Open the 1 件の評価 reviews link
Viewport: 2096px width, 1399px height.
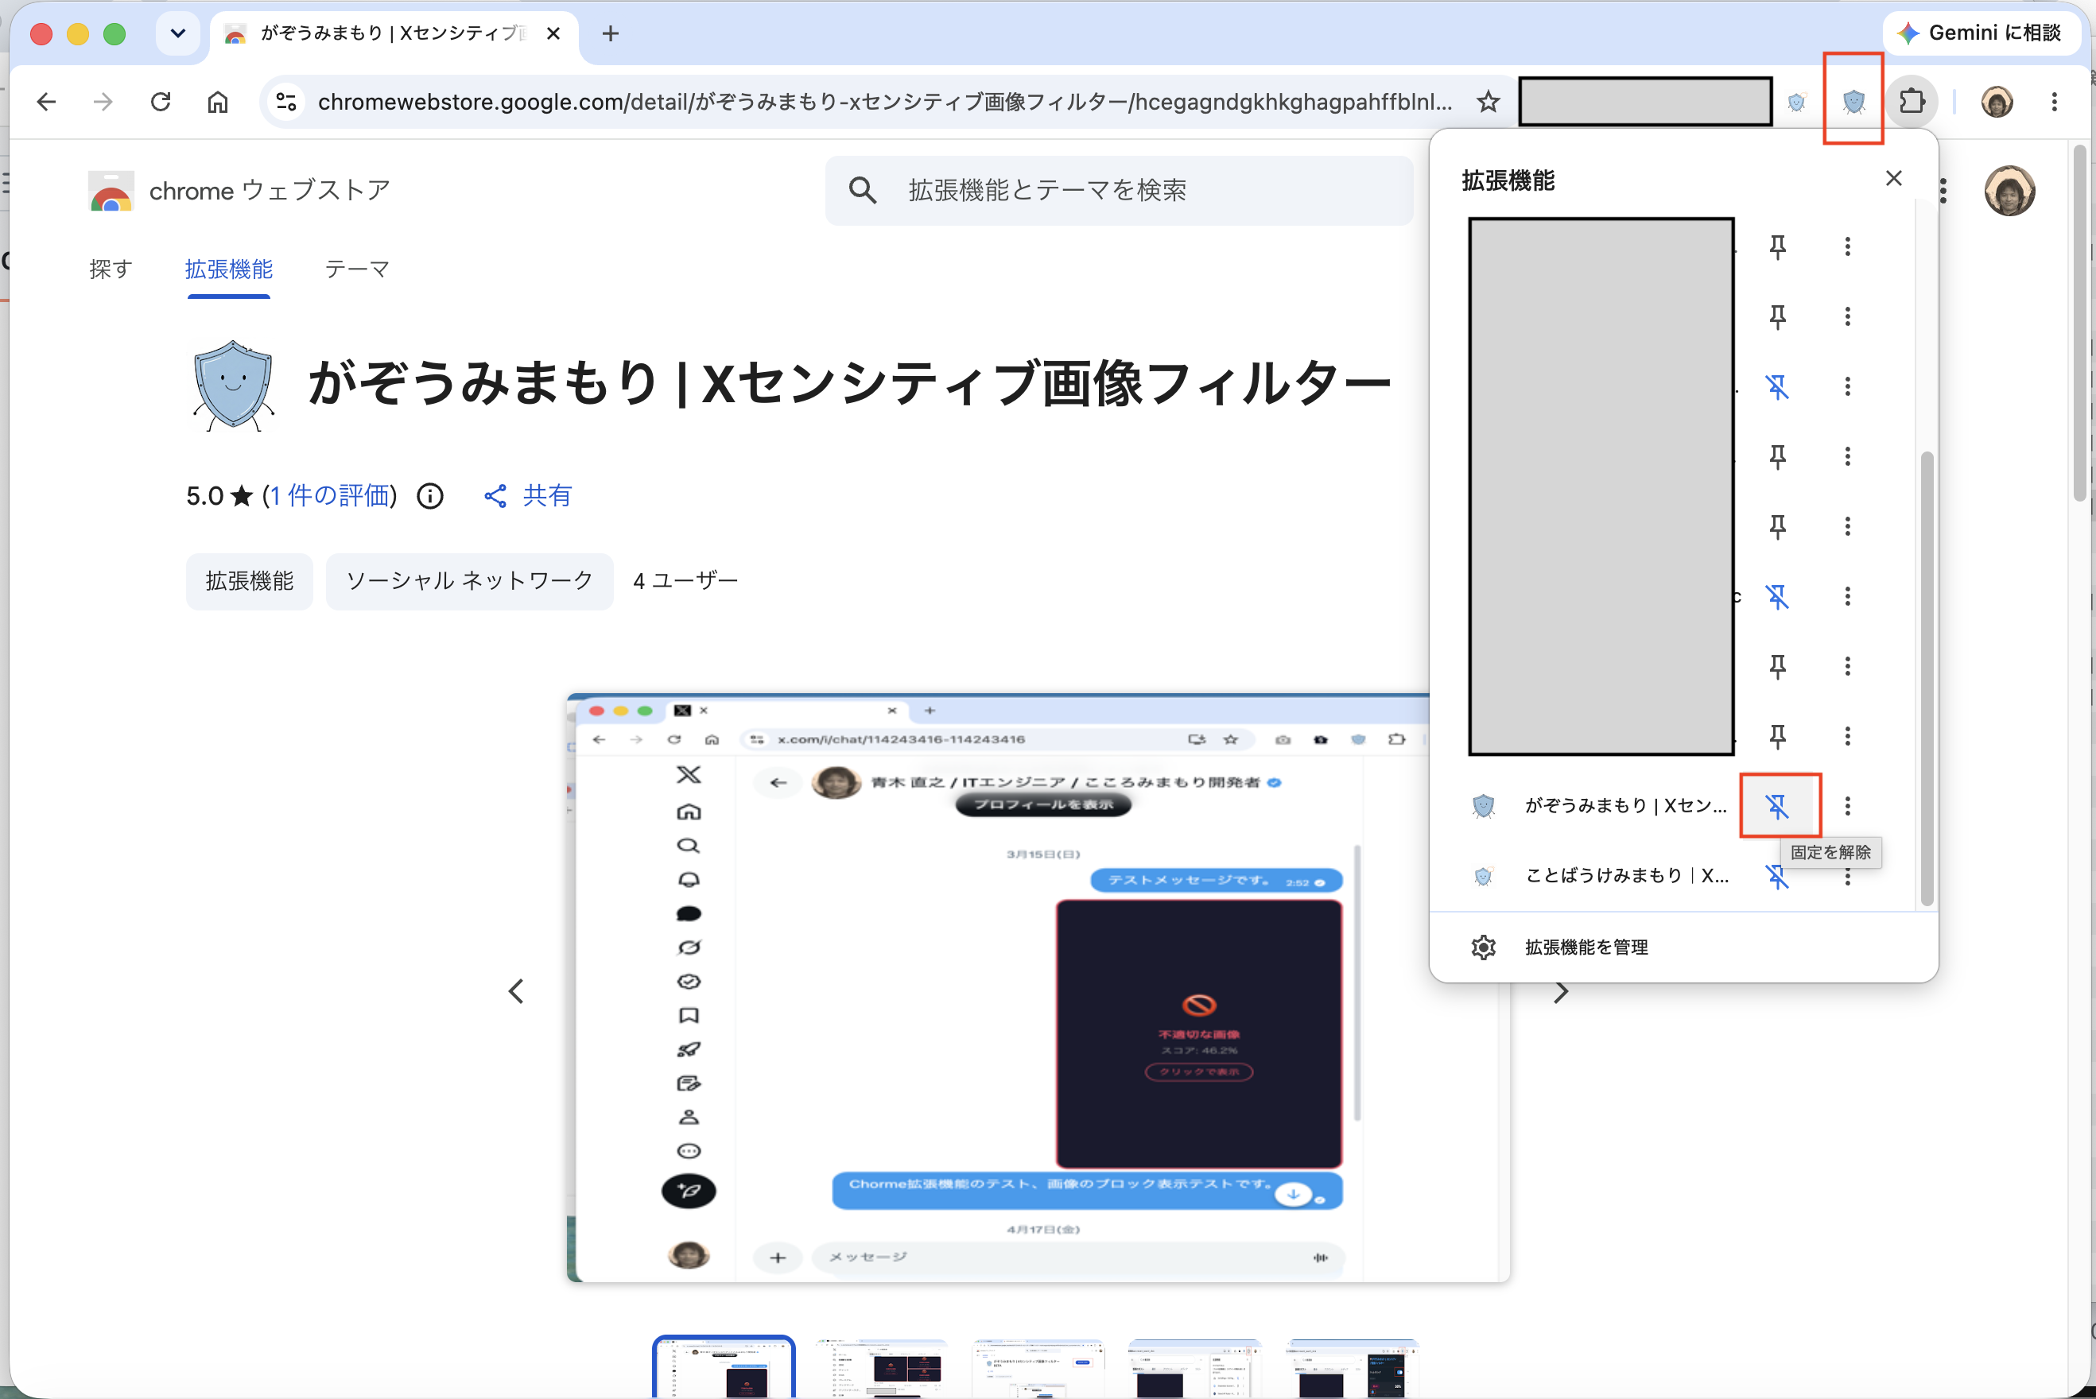(329, 495)
